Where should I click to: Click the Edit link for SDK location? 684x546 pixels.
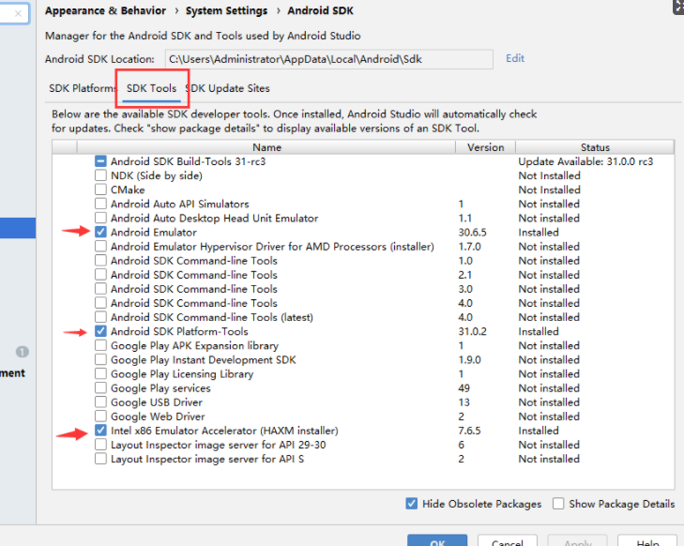point(515,58)
